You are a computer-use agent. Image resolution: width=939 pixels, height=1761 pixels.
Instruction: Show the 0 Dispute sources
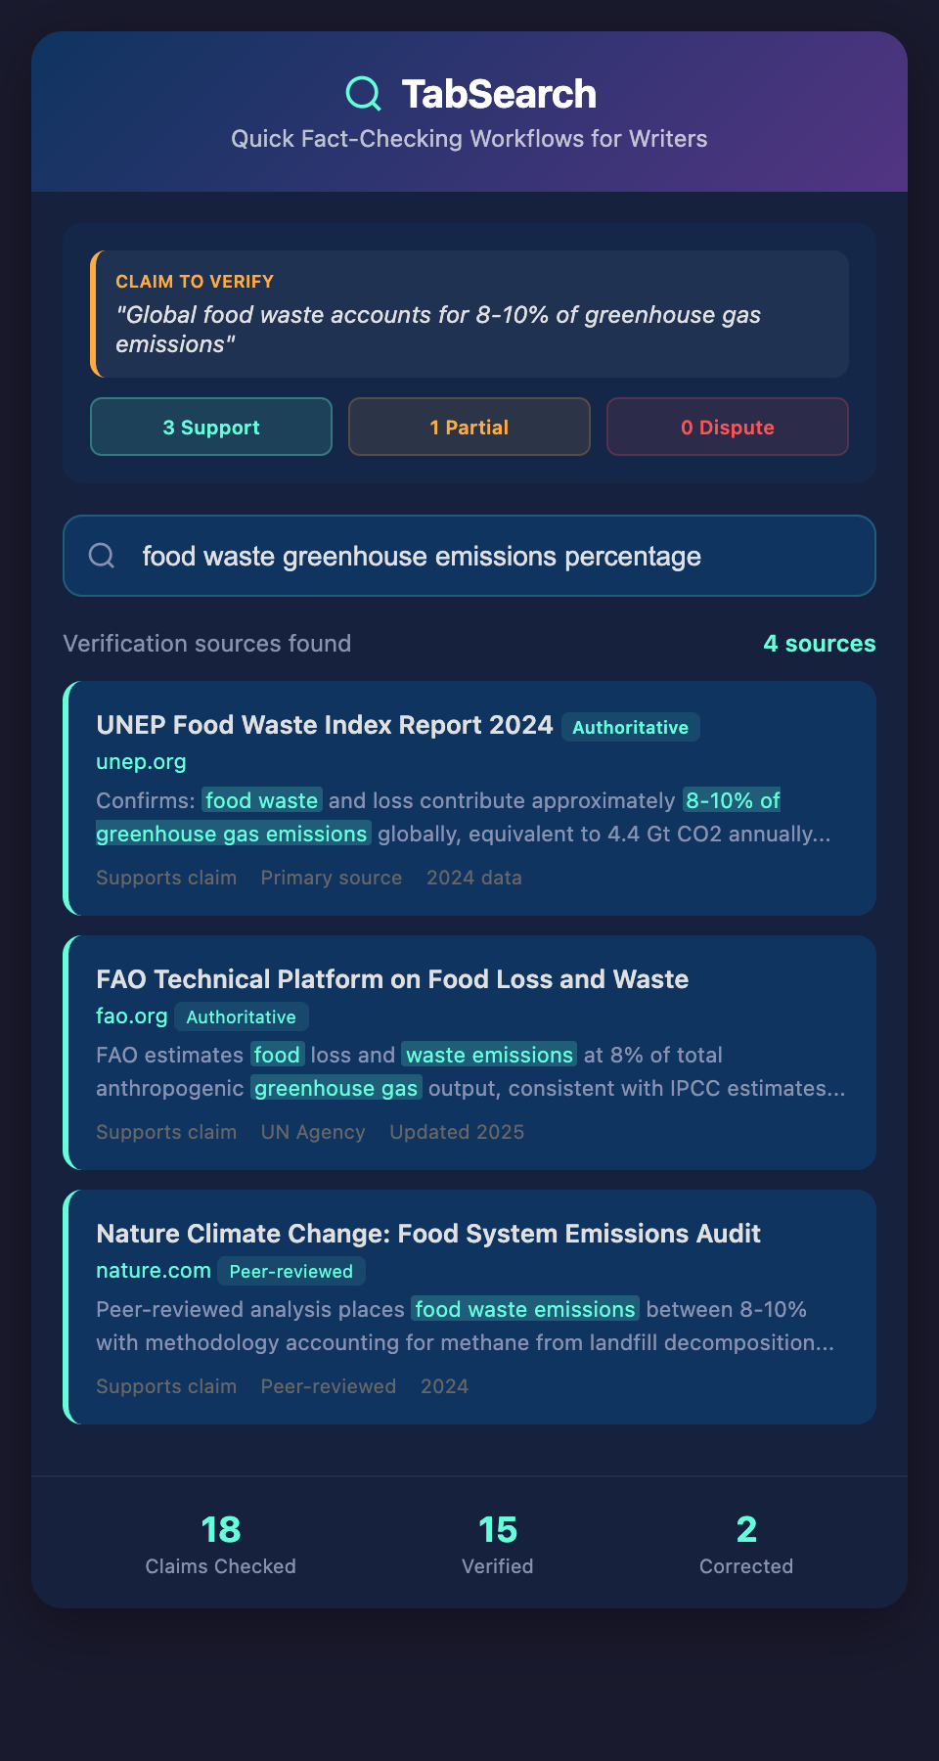tap(728, 427)
